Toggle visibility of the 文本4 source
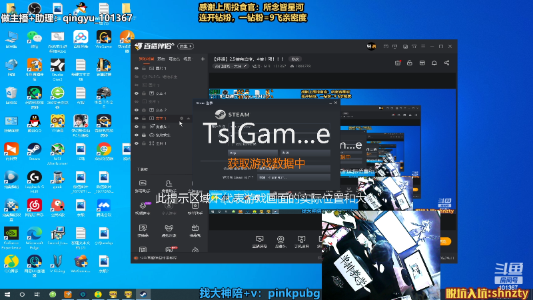Image resolution: width=533 pixels, height=300 pixels. (x=137, y=93)
